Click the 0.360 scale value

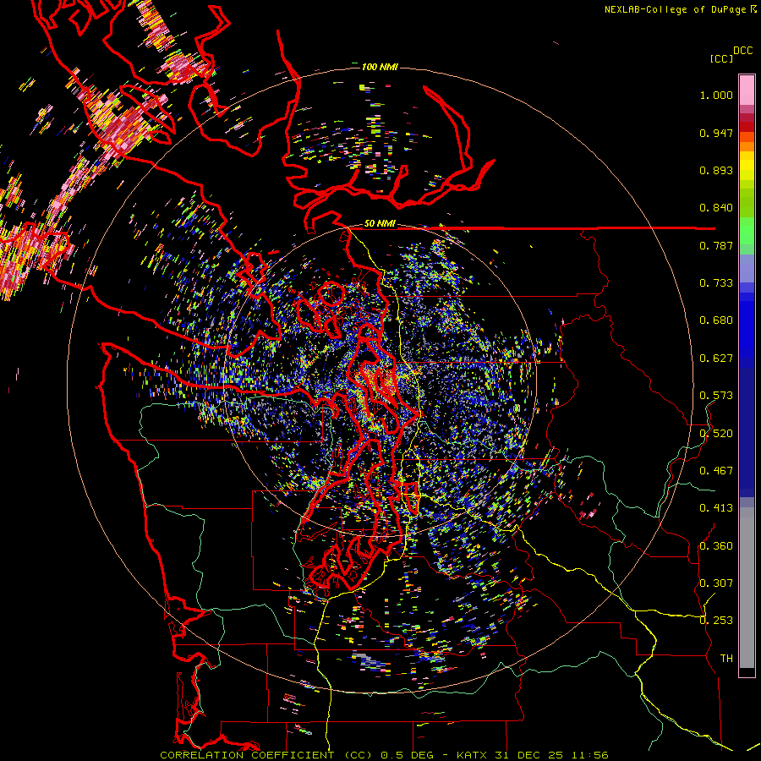(x=716, y=546)
